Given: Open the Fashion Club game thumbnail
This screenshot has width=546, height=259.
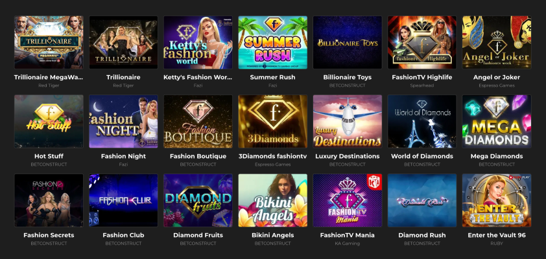Looking at the screenshot, I should coord(123,200).
